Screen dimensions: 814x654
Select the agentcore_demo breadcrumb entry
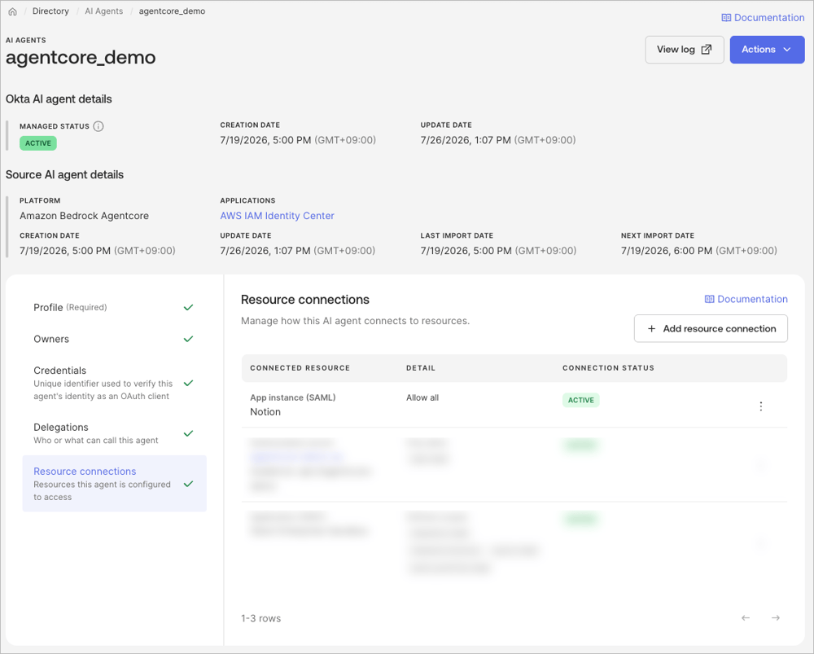[x=172, y=11]
